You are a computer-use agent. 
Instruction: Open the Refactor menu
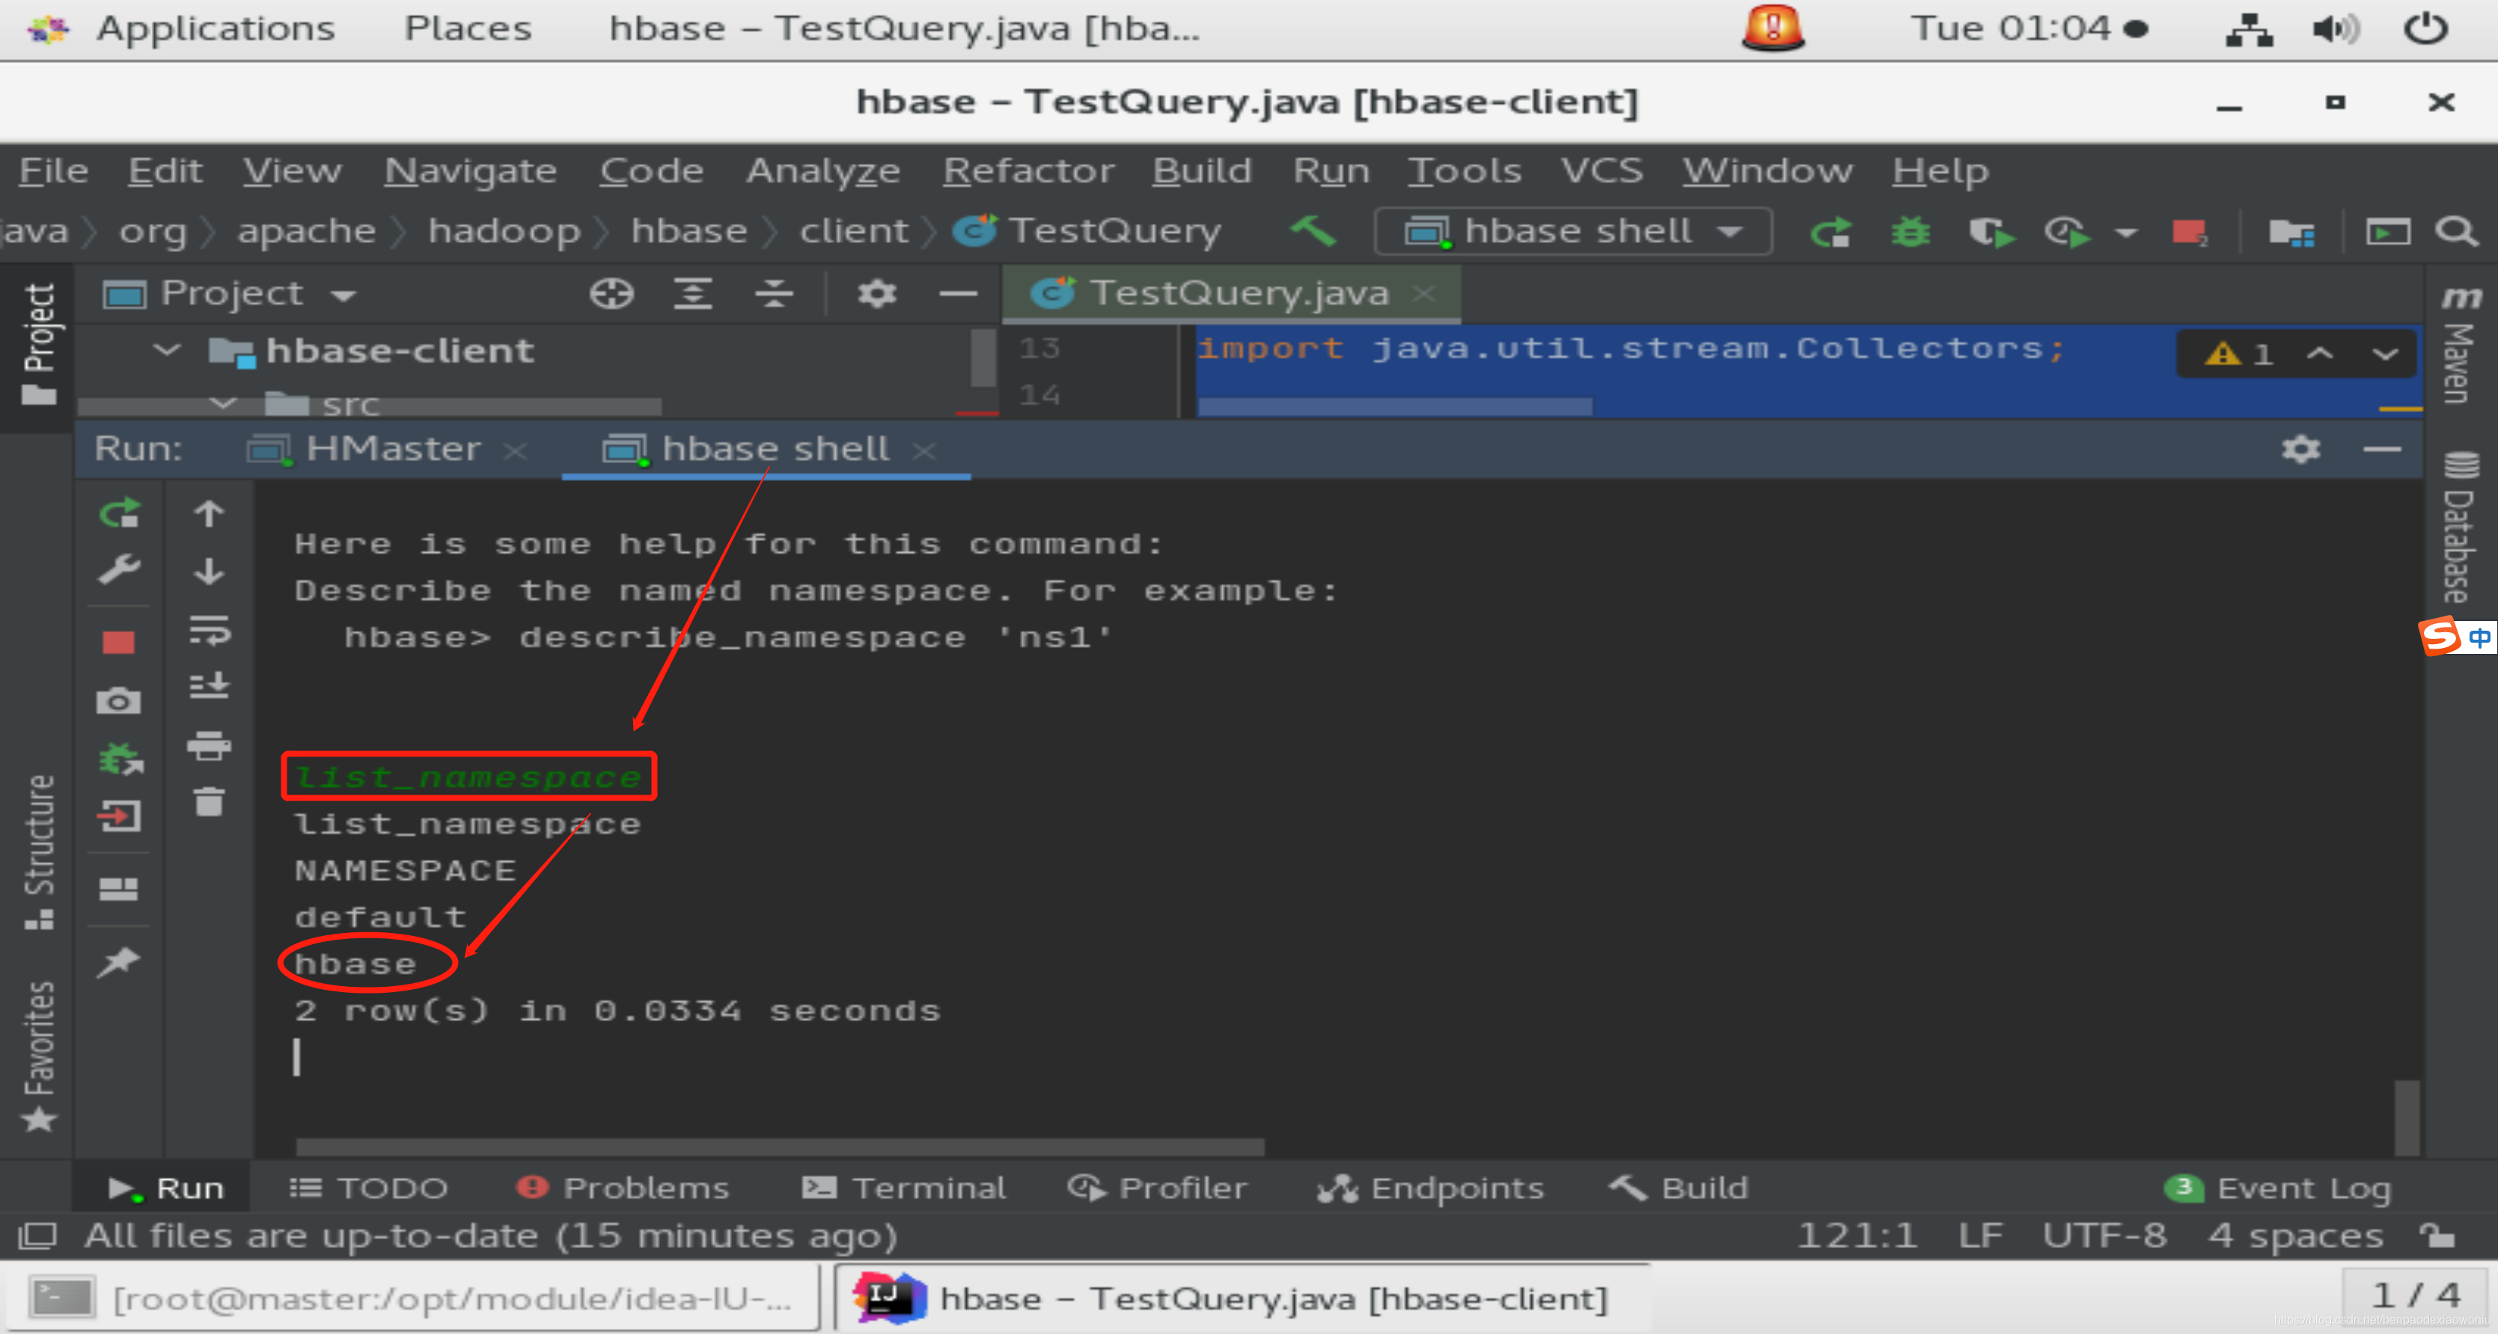1028,171
